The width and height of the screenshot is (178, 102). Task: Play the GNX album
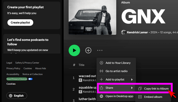pos(74,50)
